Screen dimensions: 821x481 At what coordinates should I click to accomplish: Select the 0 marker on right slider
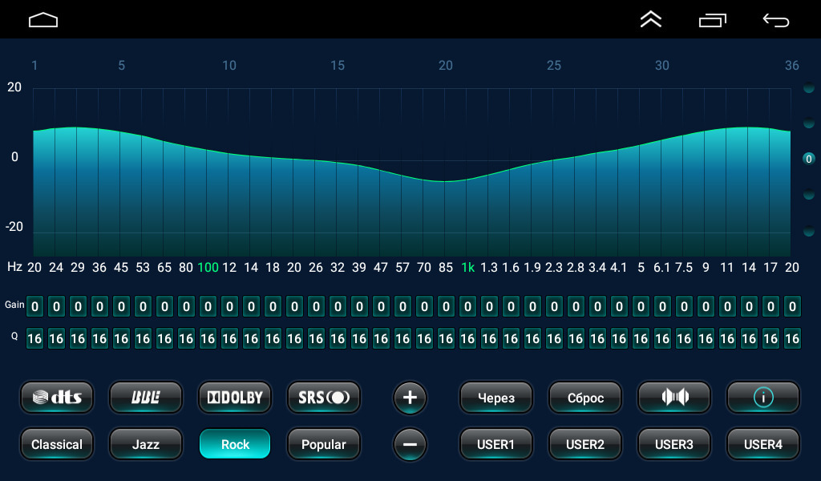point(809,159)
